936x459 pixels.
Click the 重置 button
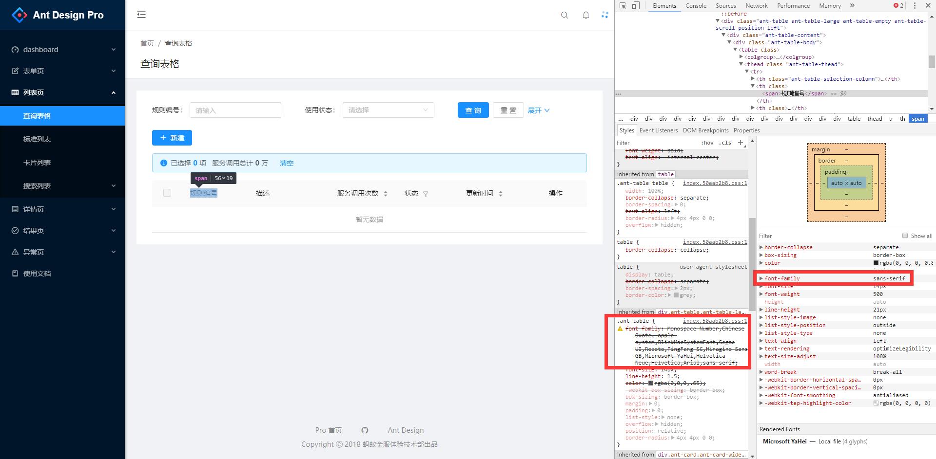(508, 110)
